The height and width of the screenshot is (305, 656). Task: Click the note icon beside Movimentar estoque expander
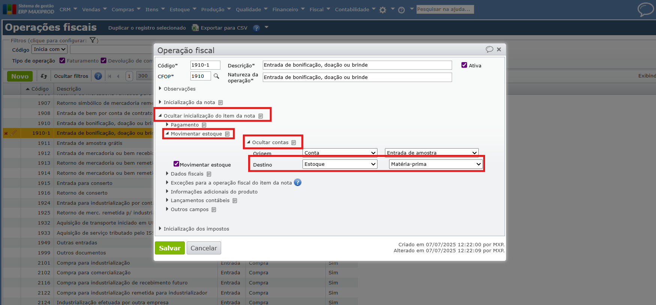[x=228, y=134]
